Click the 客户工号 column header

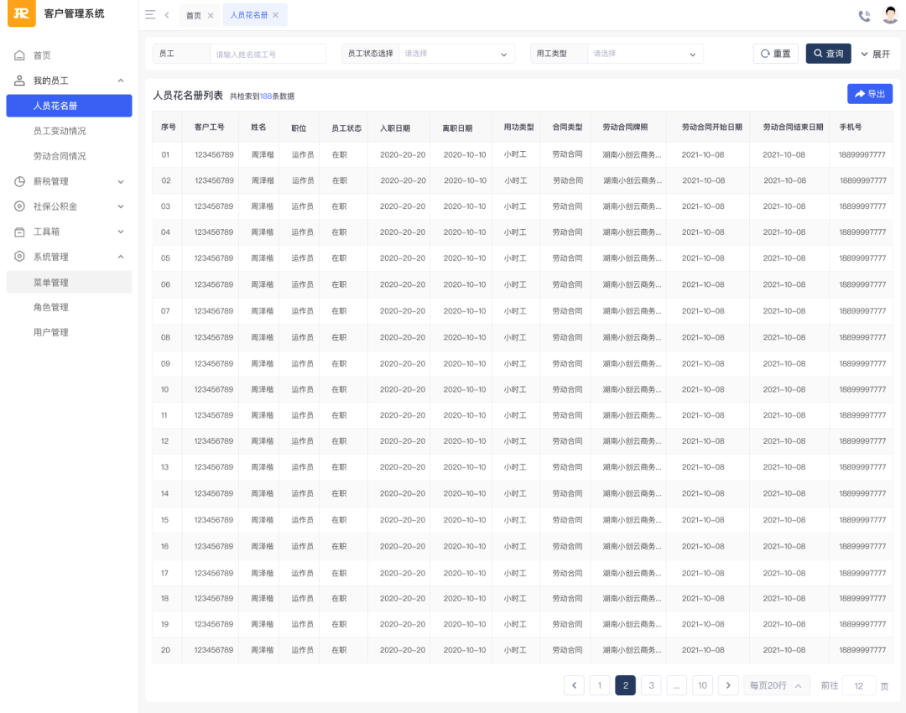(x=209, y=128)
